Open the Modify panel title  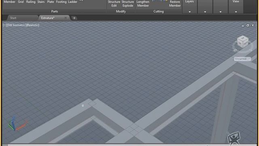tap(121, 11)
